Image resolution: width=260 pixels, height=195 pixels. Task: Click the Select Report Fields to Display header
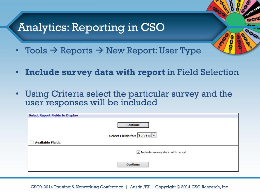tap(53, 116)
